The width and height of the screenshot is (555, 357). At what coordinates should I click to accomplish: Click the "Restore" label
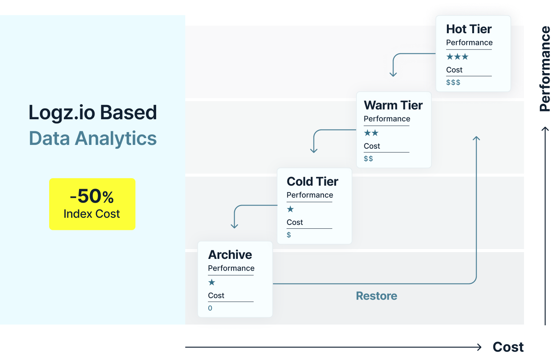click(x=377, y=296)
